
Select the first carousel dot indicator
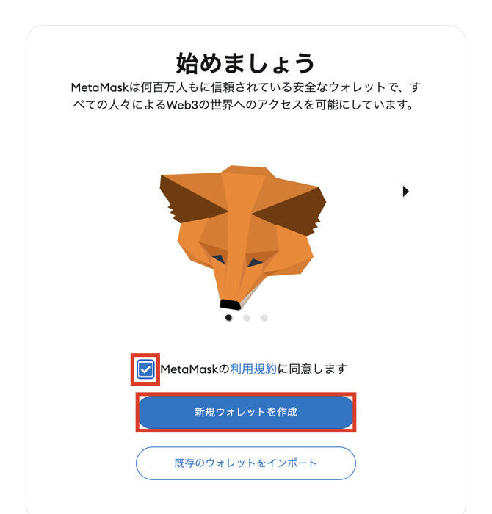click(229, 318)
